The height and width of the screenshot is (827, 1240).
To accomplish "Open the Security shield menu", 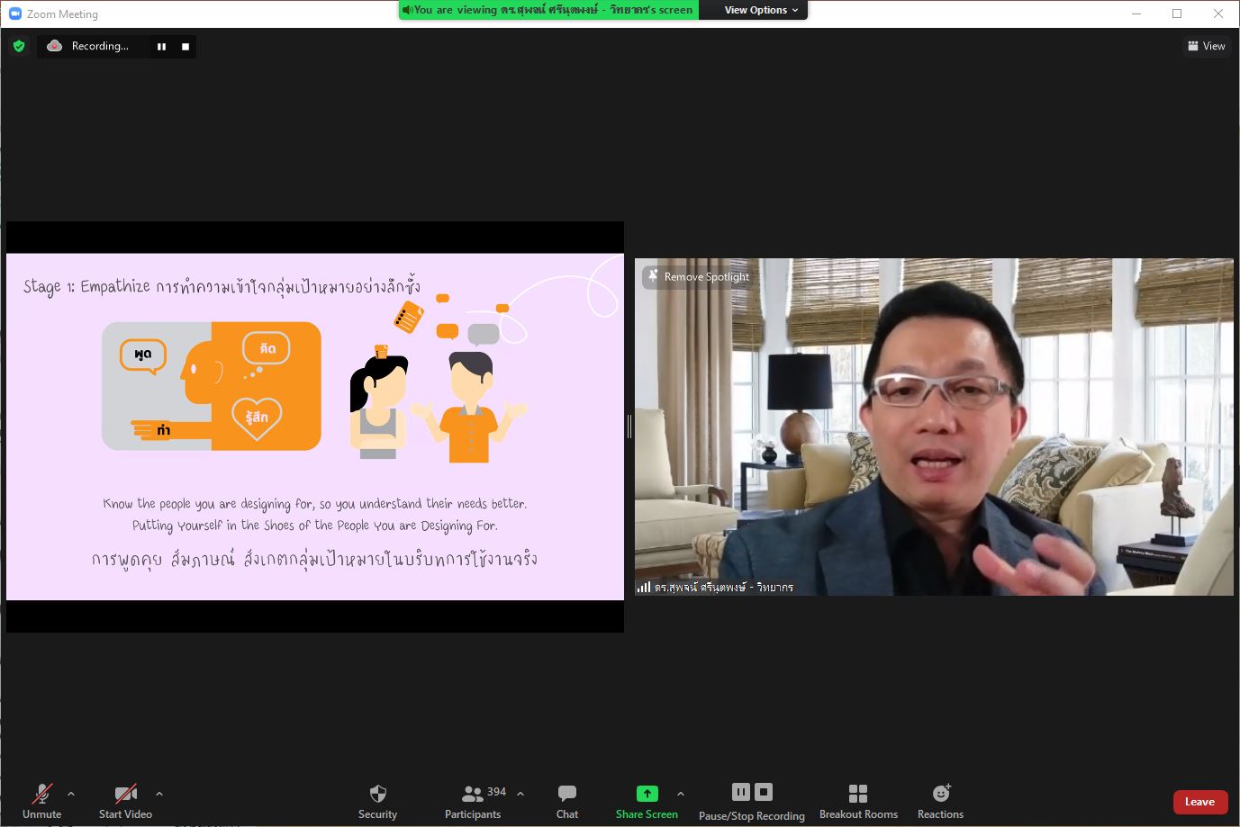I will coord(377,801).
